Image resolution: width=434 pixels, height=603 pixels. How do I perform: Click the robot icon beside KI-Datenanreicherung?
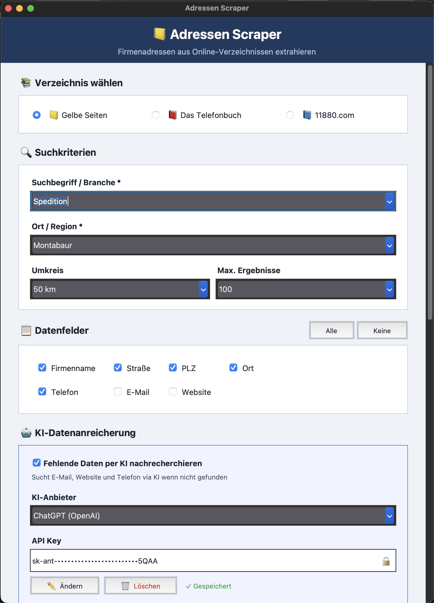pos(26,433)
